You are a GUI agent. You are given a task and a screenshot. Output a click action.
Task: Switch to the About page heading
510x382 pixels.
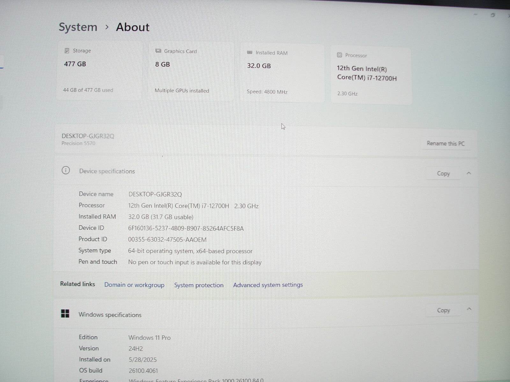[133, 27]
